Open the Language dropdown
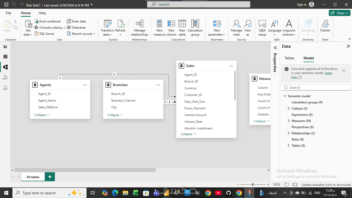Image resolution: width=352 pixels, height=198 pixels. 275,28
